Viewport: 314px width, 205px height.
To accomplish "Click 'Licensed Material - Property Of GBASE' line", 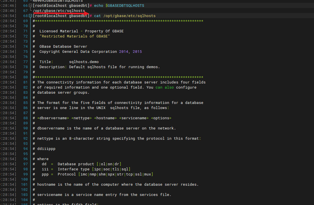I will coord(82,31).
